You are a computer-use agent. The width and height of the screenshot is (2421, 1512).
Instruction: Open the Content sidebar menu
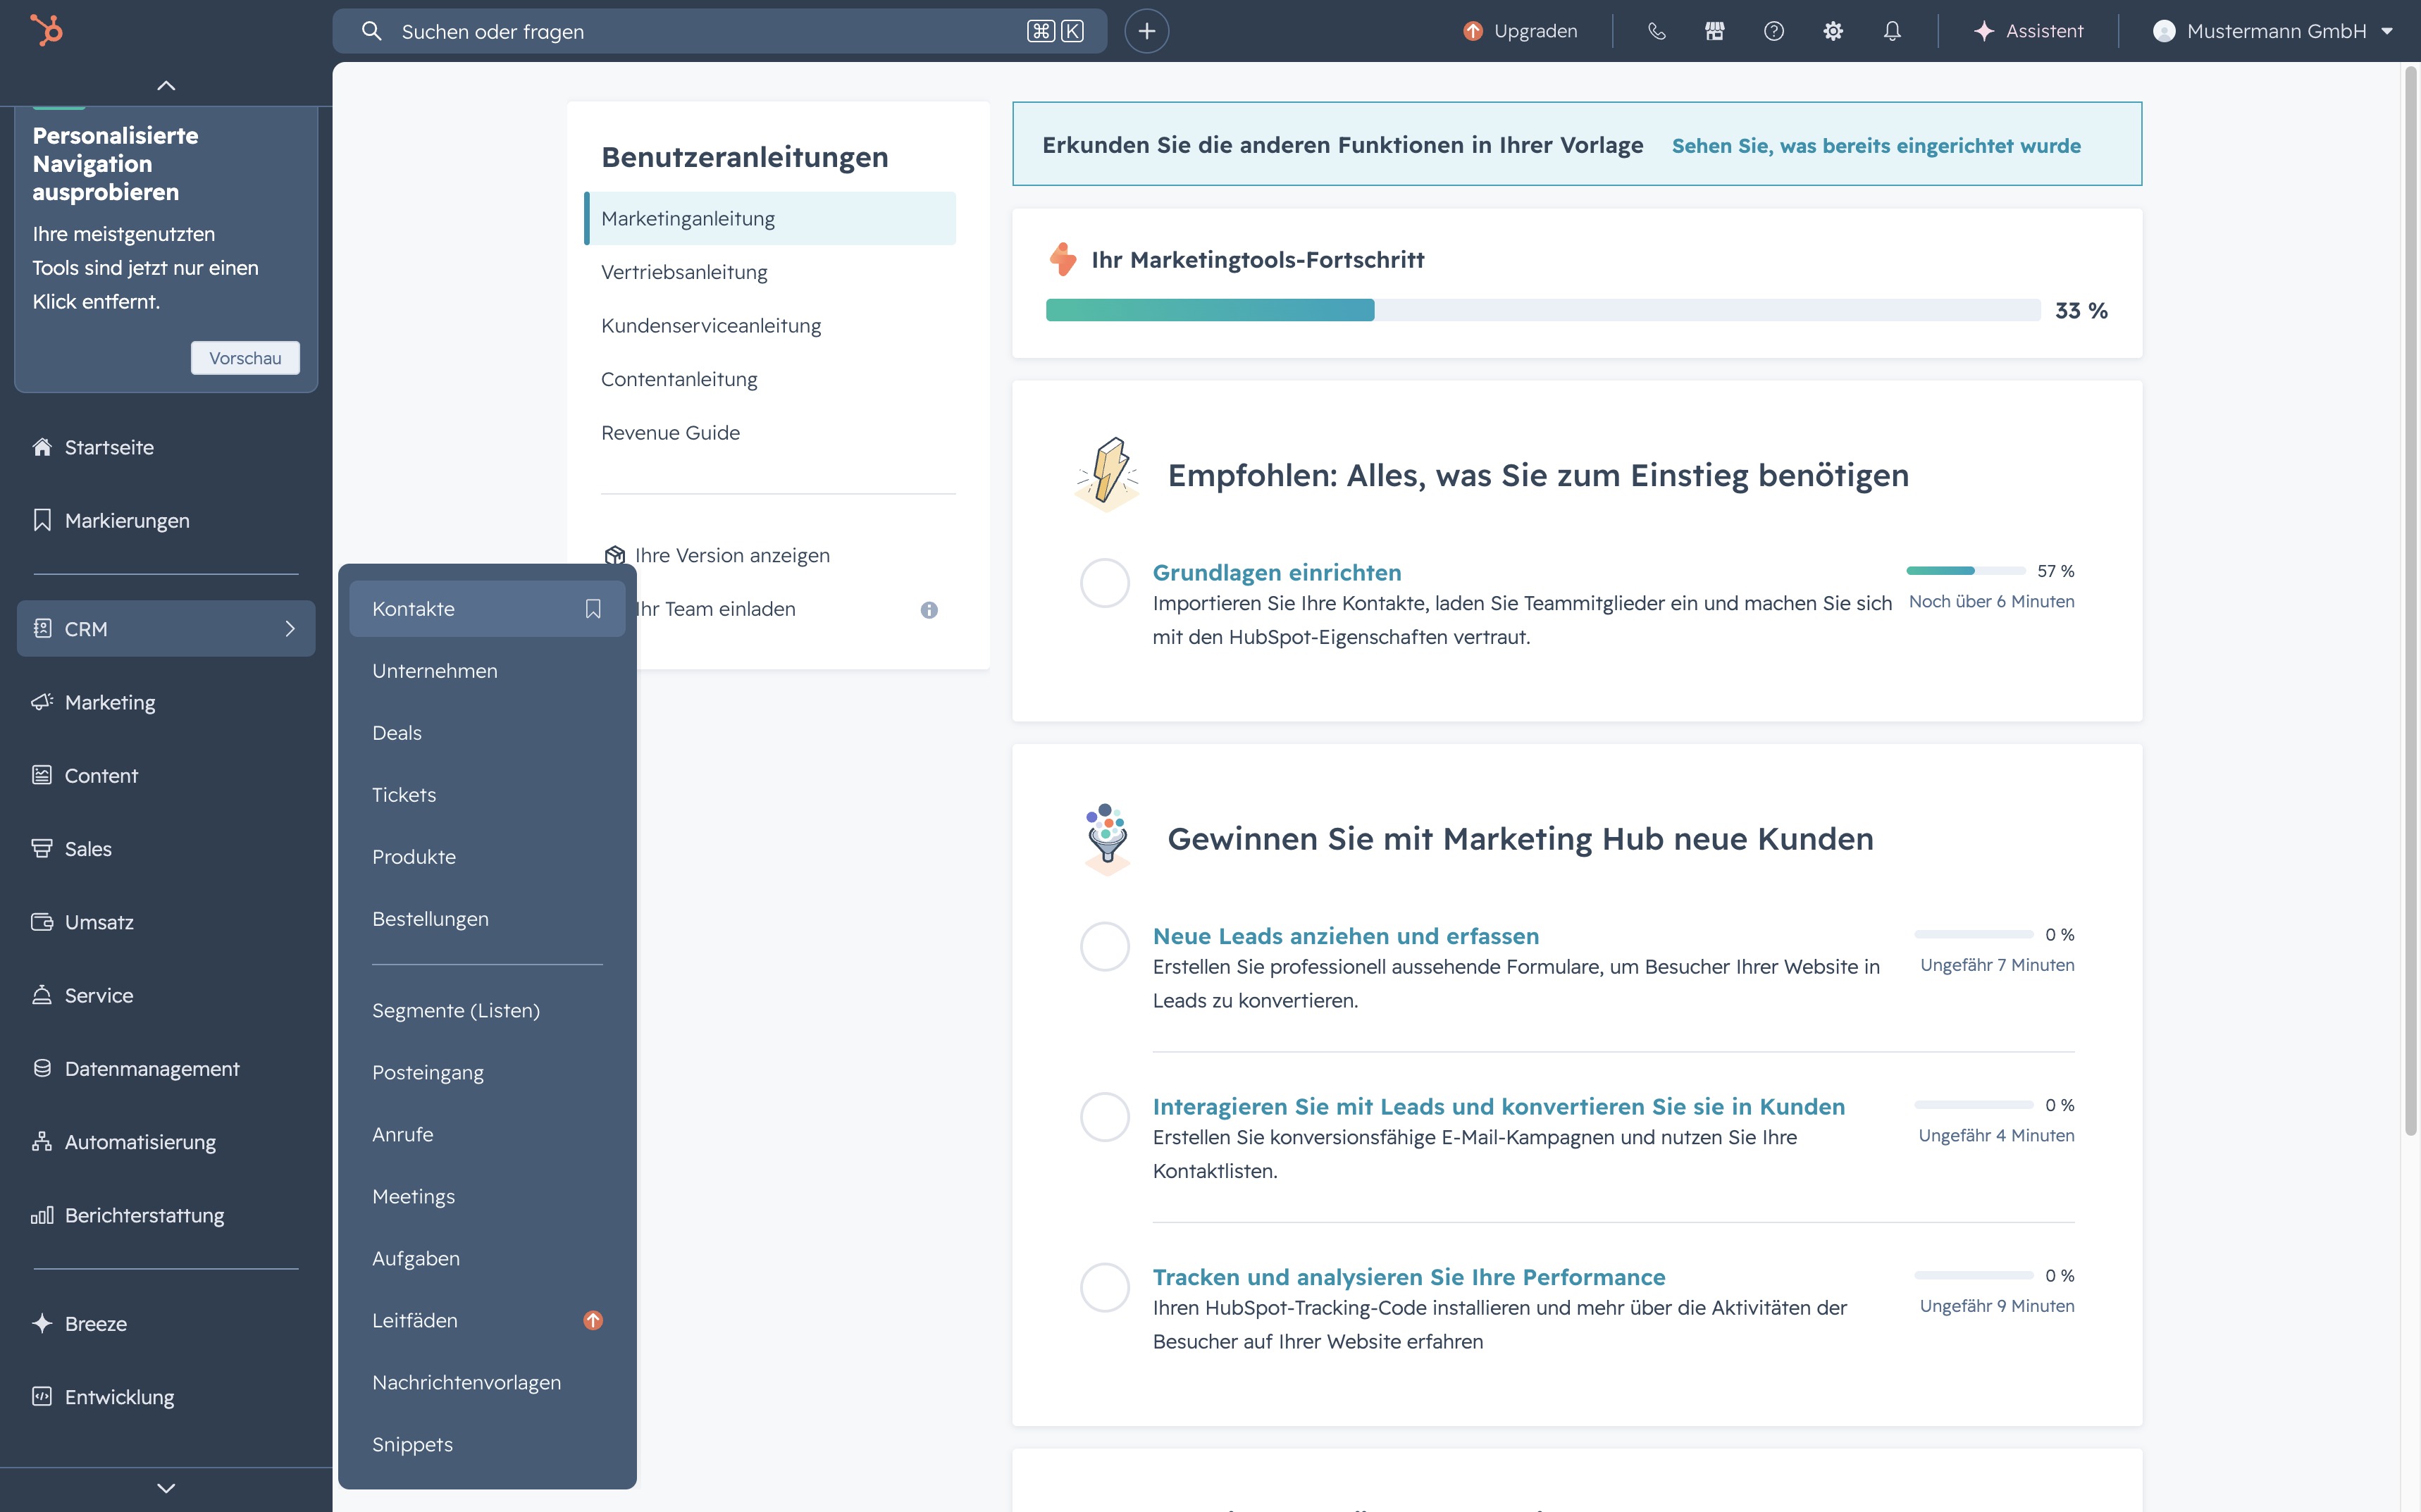pos(166,775)
